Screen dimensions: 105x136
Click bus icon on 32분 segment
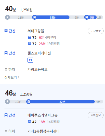point(29,102)
